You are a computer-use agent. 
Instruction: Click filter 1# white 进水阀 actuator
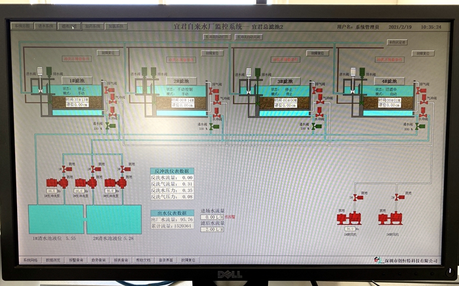pos(40,72)
